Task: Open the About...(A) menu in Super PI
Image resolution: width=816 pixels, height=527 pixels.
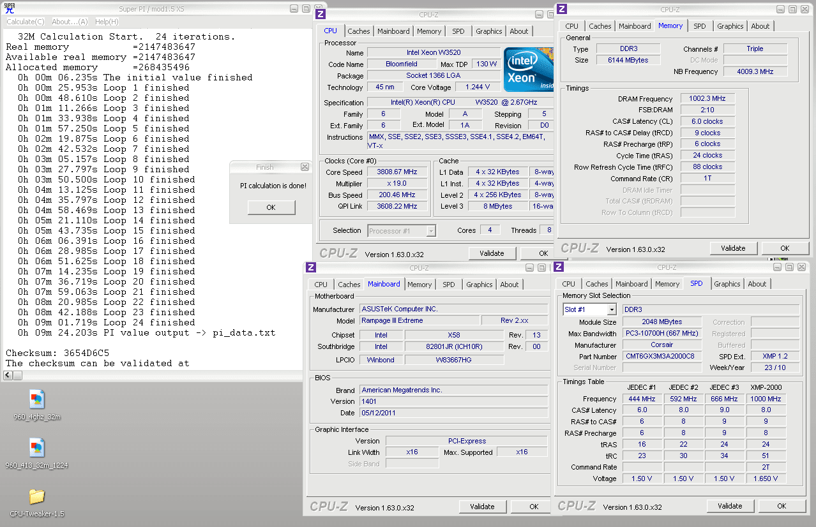Action: click(70, 22)
